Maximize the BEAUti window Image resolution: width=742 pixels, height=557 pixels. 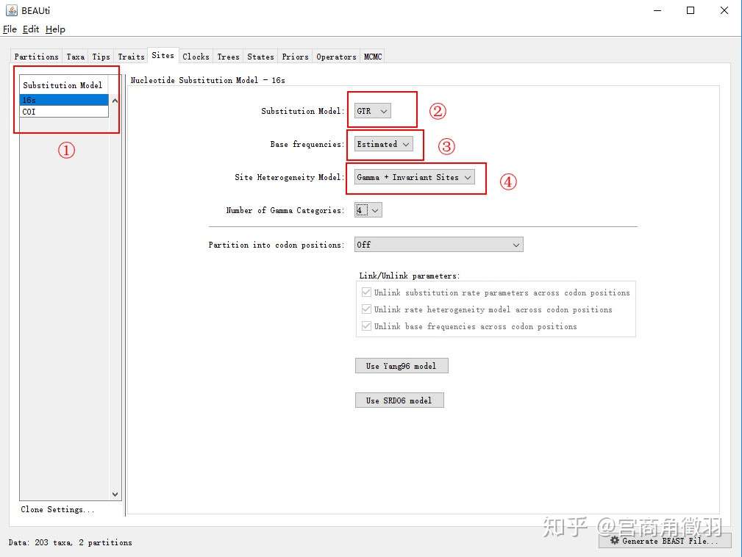(x=691, y=10)
